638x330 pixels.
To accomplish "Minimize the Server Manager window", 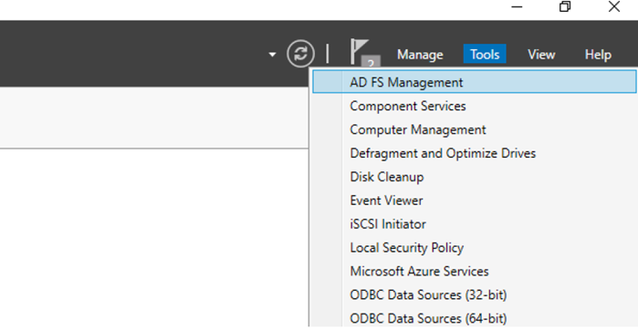I will 517,7.
